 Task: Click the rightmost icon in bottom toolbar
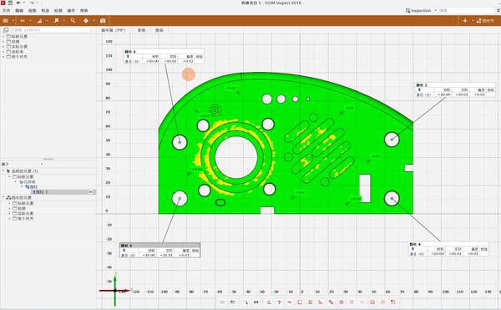[393, 302]
